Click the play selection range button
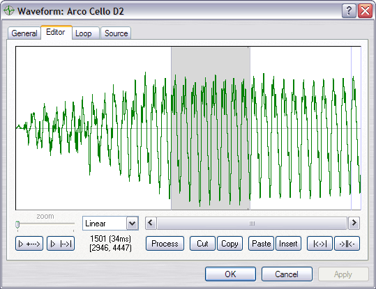376x289 pixels. click(61, 244)
